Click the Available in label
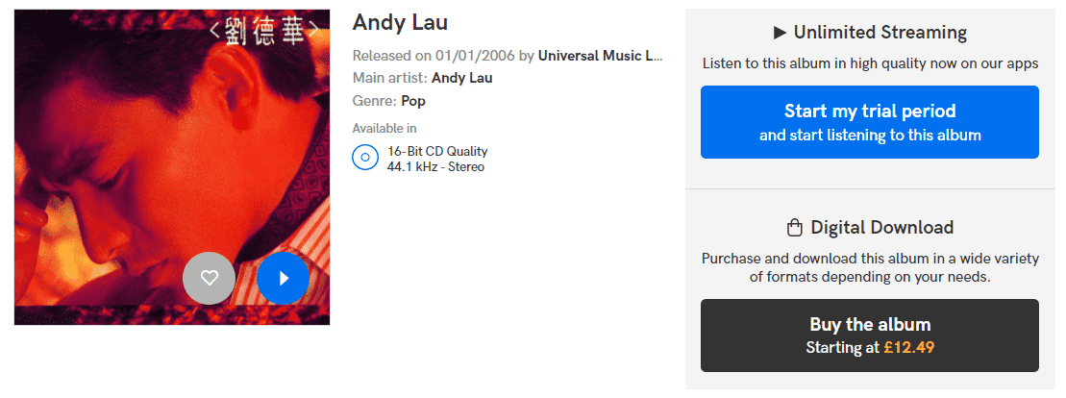Screen dimensions: 1066x398 tap(384, 129)
